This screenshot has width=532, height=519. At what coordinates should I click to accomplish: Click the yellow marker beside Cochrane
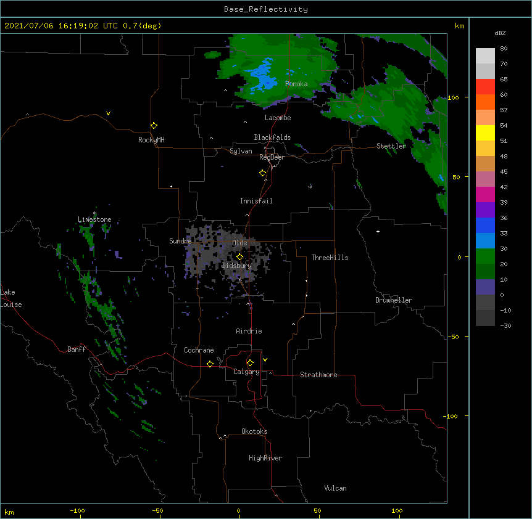[x=210, y=364]
